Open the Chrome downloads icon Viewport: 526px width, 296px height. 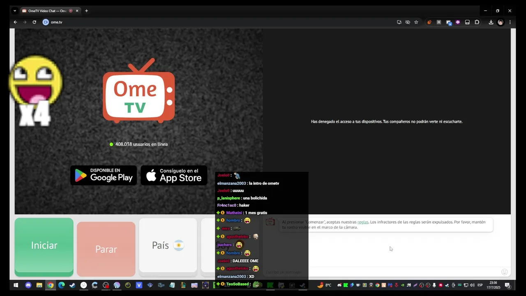[x=491, y=22]
